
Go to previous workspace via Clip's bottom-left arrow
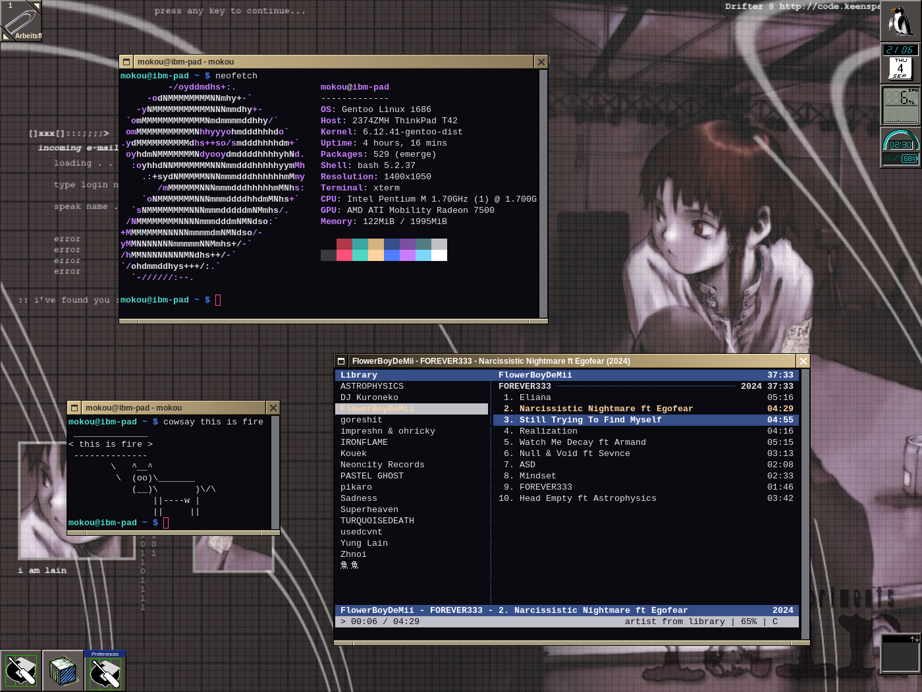(6, 36)
